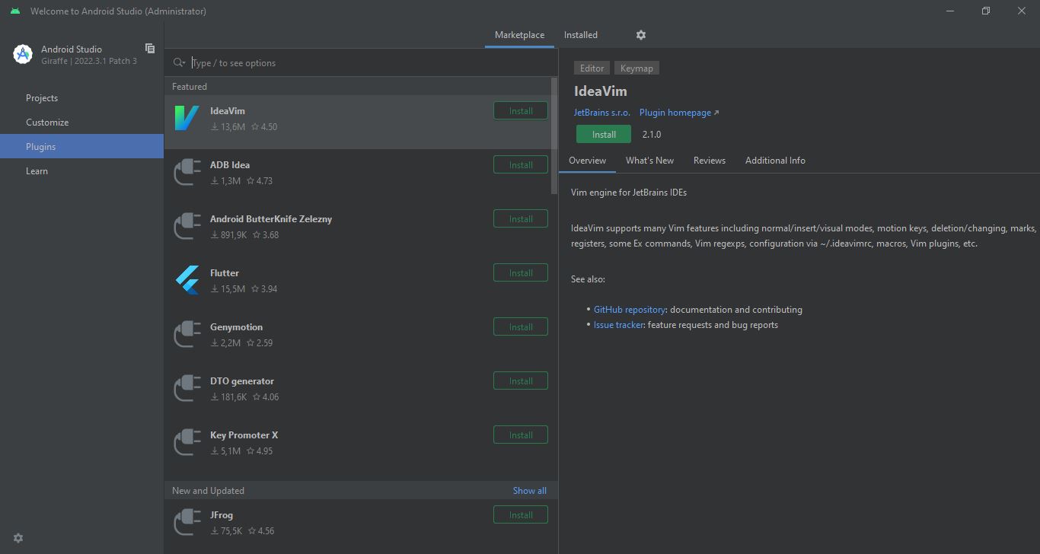1040x554 pixels.
Task: Select the JFrog entry name
Action: pos(222,515)
